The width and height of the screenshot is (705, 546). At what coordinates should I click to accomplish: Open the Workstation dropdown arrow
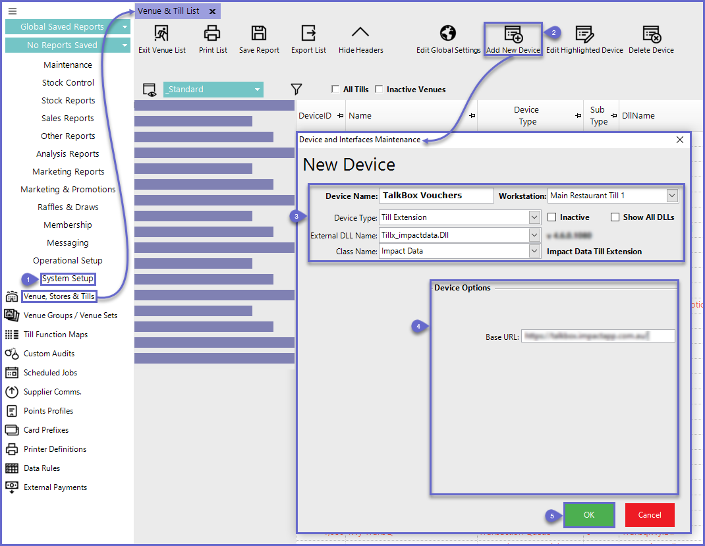point(672,196)
